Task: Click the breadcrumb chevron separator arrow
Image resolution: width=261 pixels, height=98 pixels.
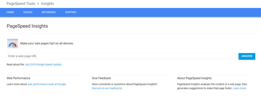Action: click(38, 4)
